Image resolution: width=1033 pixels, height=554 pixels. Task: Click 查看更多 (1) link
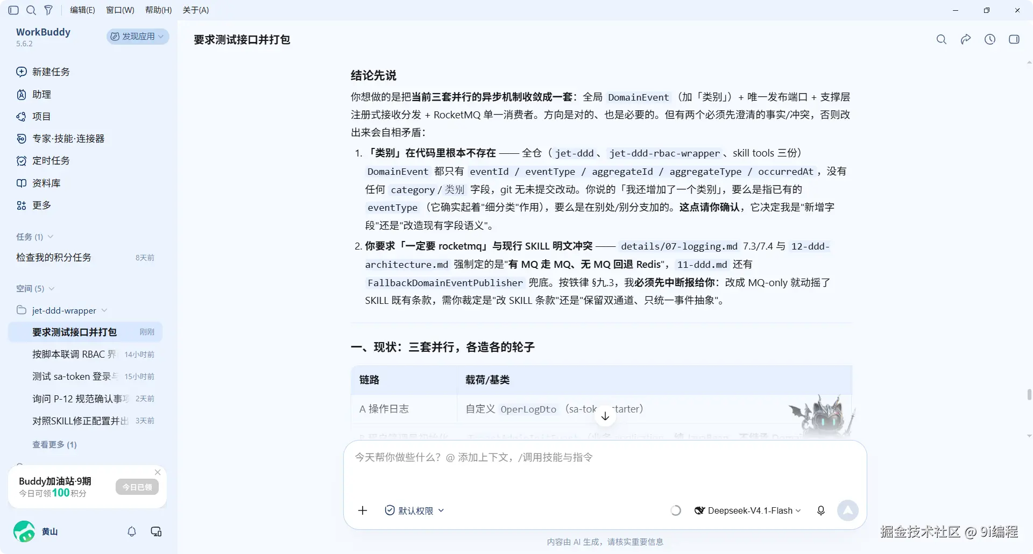point(54,445)
